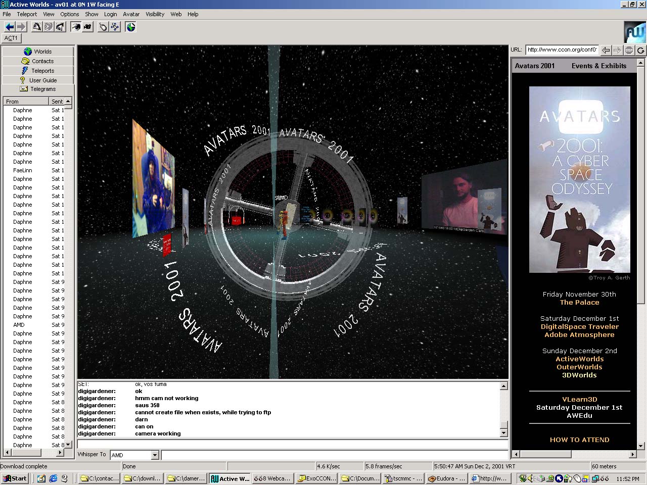Enable mouse movement mode icon

pos(103,27)
